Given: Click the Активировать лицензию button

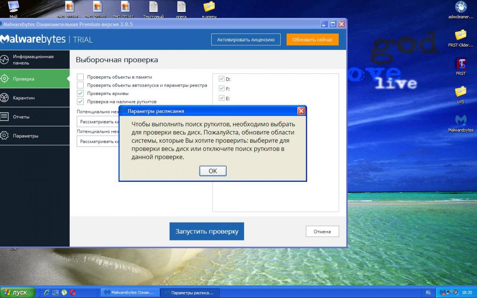Looking at the screenshot, I should (x=246, y=40).
